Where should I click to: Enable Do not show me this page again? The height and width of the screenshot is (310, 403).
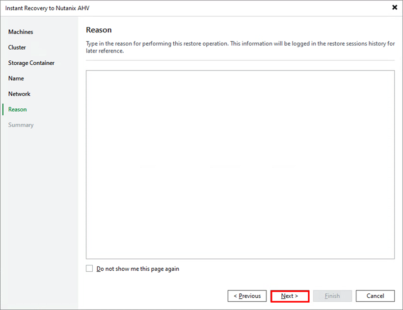(x=89, y=268)
